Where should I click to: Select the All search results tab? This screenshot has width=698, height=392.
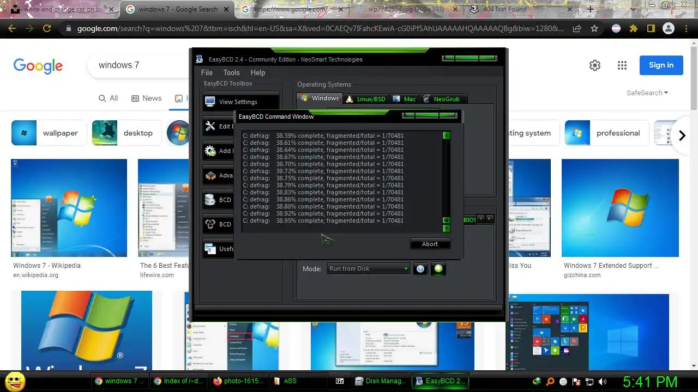coord(108,98)
